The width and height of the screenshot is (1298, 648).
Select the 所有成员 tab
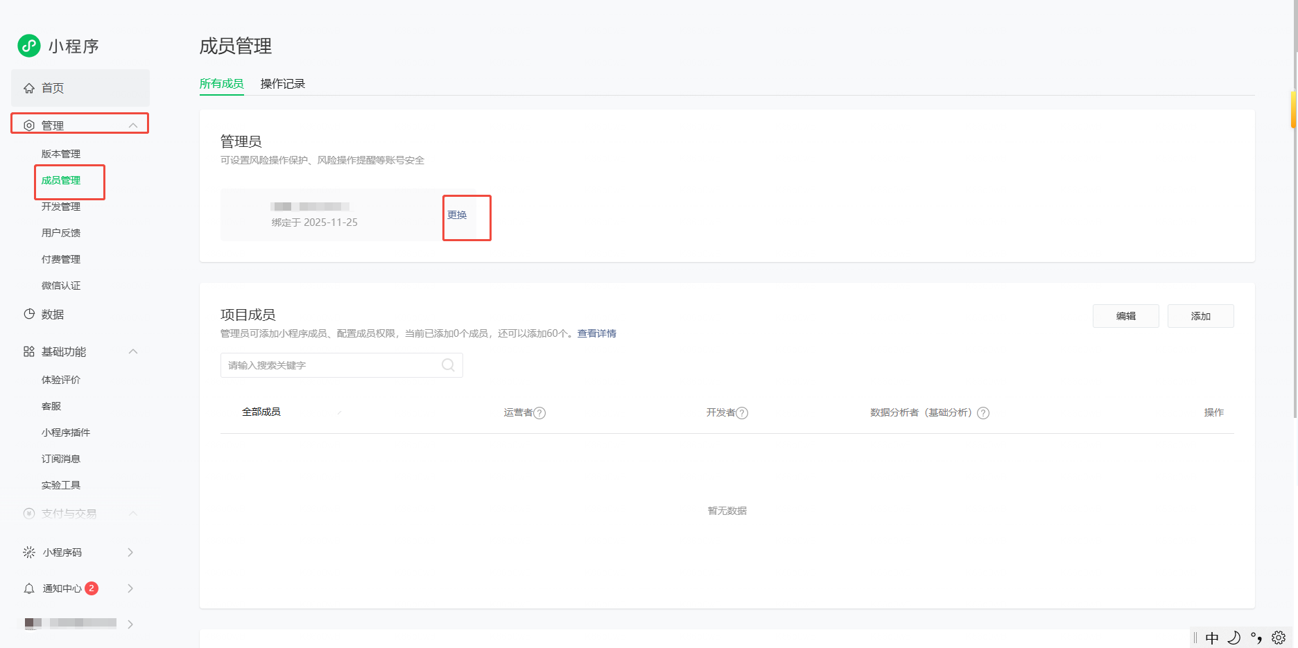pyautogui.click(x=221, y=83)
